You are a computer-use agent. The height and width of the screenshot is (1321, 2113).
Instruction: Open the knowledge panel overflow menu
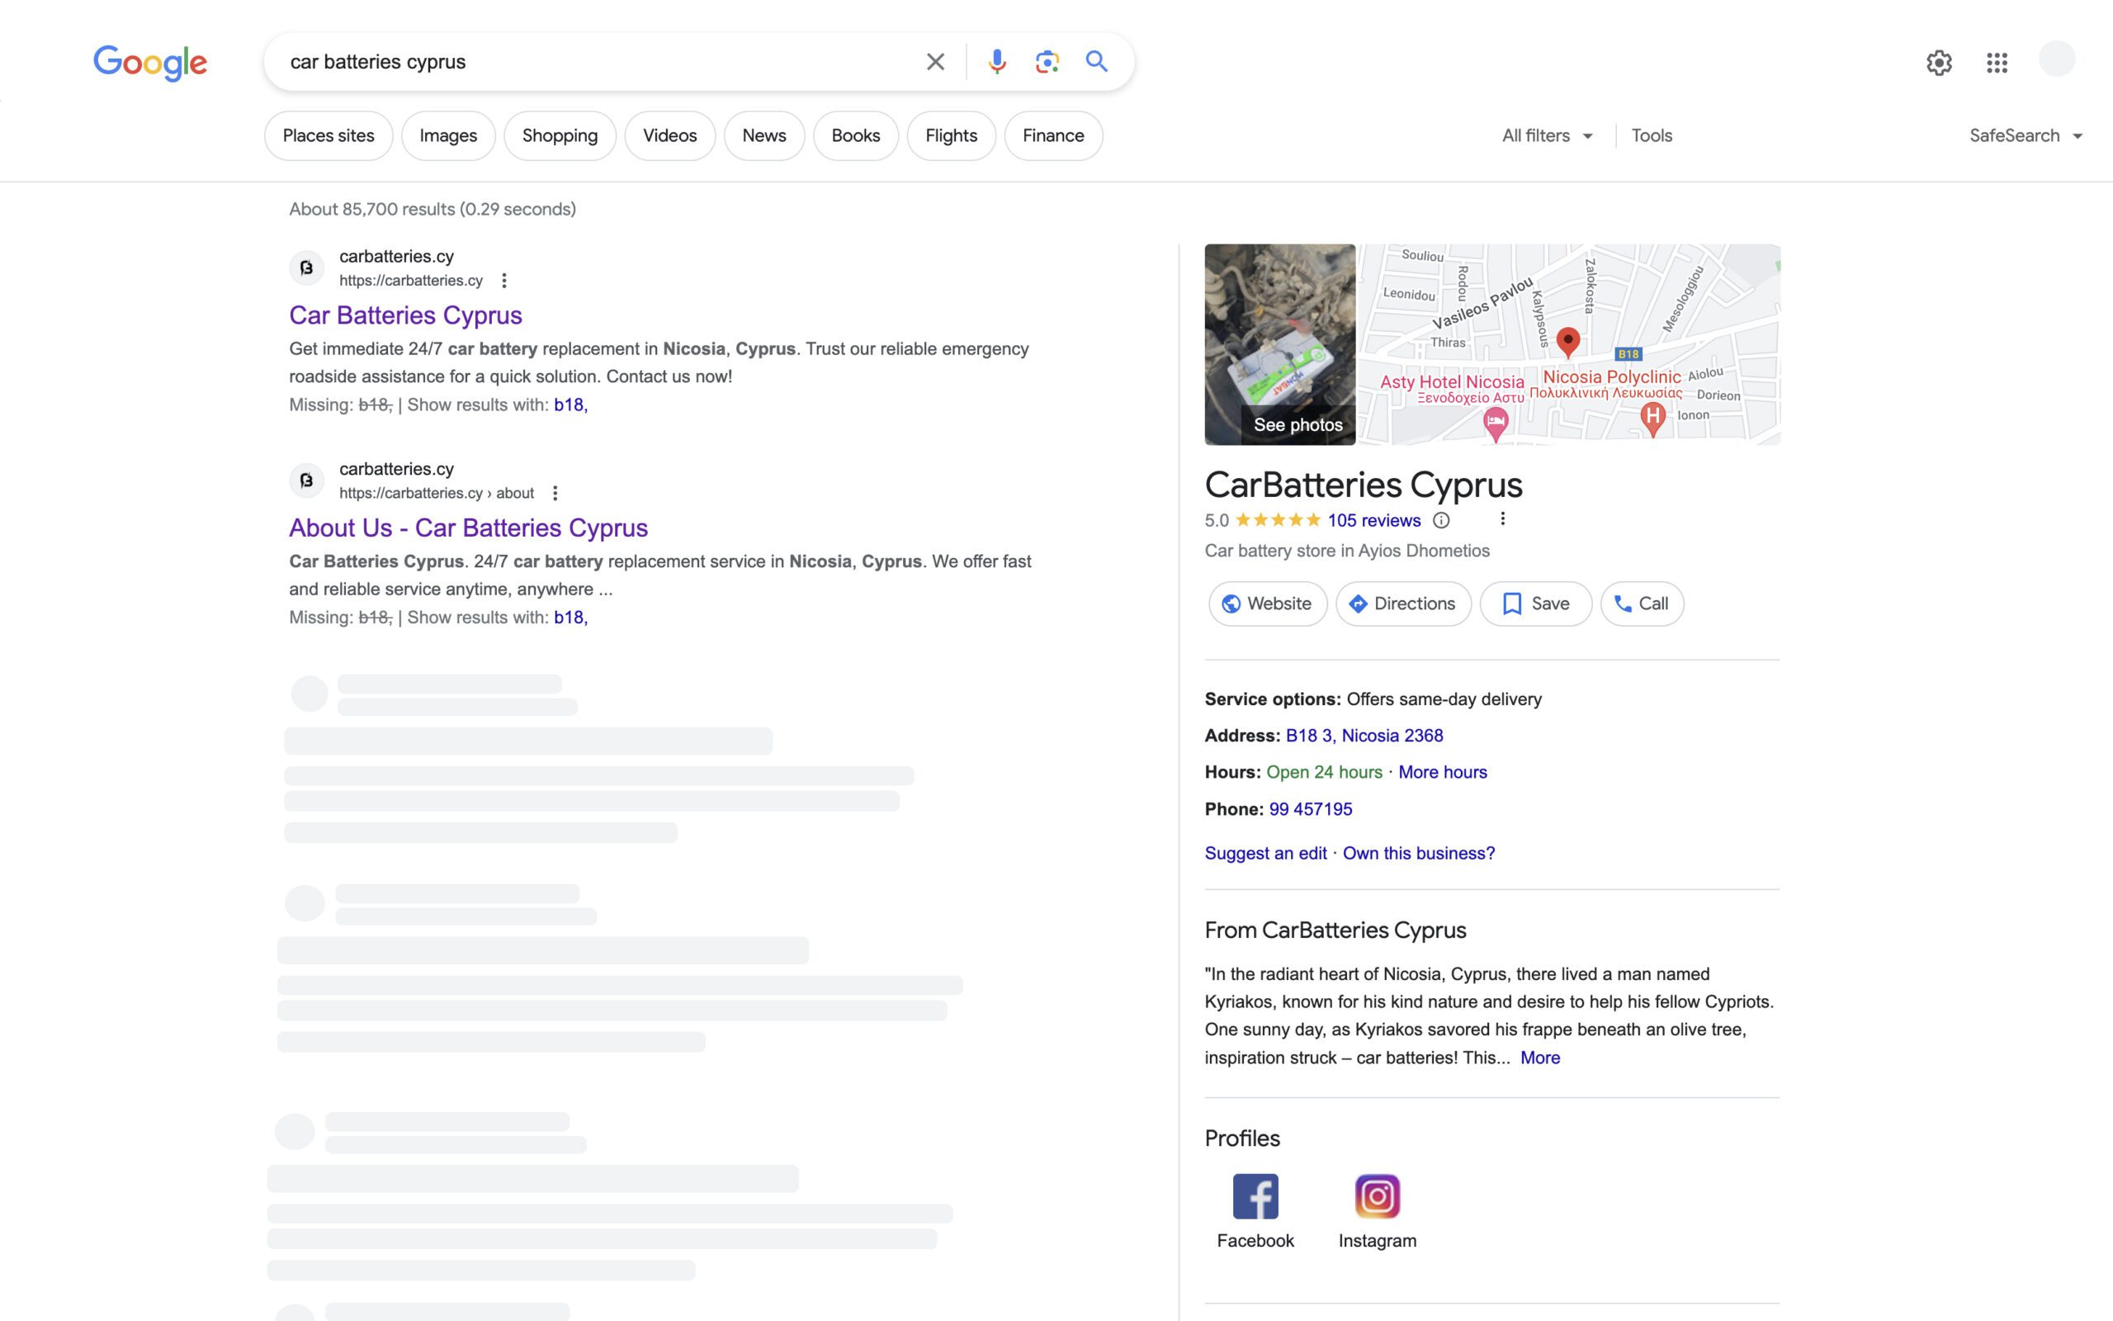[1504, 518]
